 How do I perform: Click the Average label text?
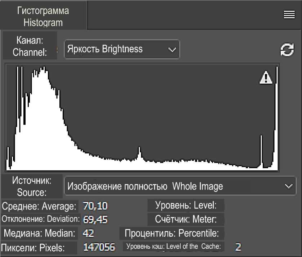point(39,206)
